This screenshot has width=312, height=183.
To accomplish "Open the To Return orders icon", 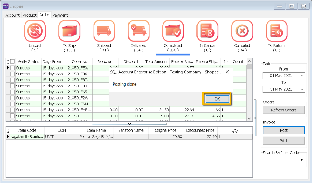I will (x=276, y=31).
